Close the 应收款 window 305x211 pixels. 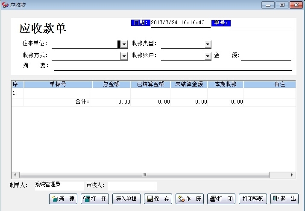click(296, 5)
